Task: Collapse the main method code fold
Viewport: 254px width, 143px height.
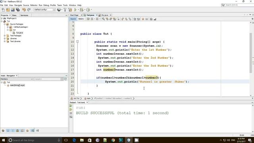Action: point(77,42)
